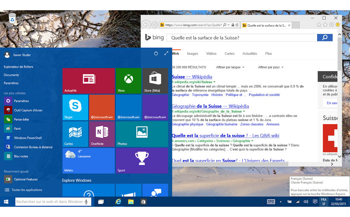Image resolution: width=350 pixels, height=217 pixels.
Task: Launch Paint from the Start menu
Action: [17, 128]
